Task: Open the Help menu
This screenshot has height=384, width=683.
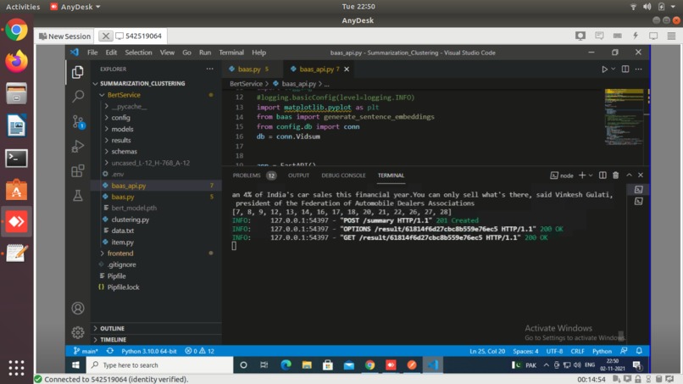Action: 258,53
